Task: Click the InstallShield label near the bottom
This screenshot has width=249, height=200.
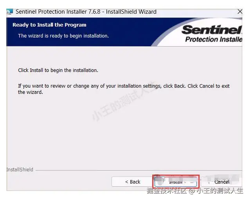Action: click(x=20, y=170)
